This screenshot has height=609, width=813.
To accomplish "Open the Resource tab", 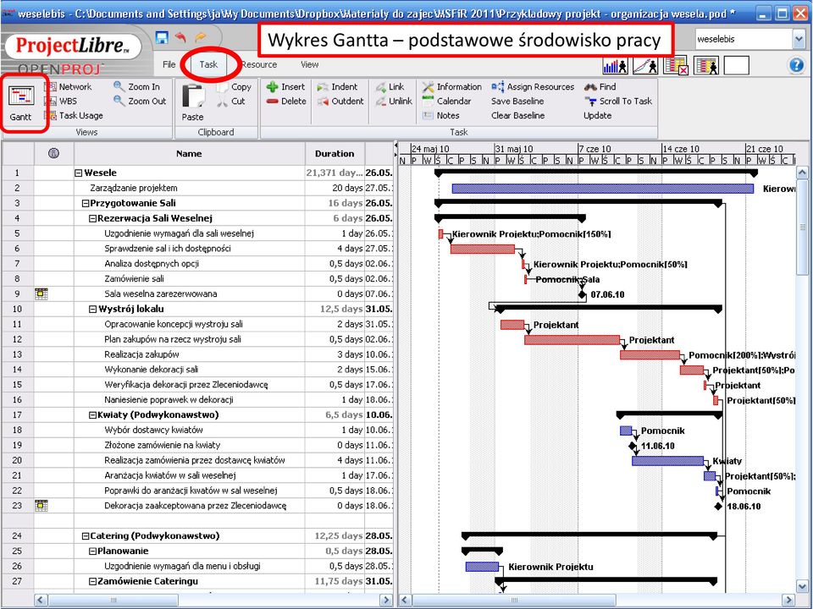I will 259,65.
